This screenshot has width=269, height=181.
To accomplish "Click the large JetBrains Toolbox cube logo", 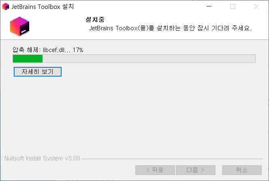I will [19, 26].
